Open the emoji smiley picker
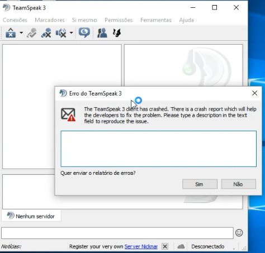This screenshot has height=253, width=265. pyautogui.click(x=239, y=233)
